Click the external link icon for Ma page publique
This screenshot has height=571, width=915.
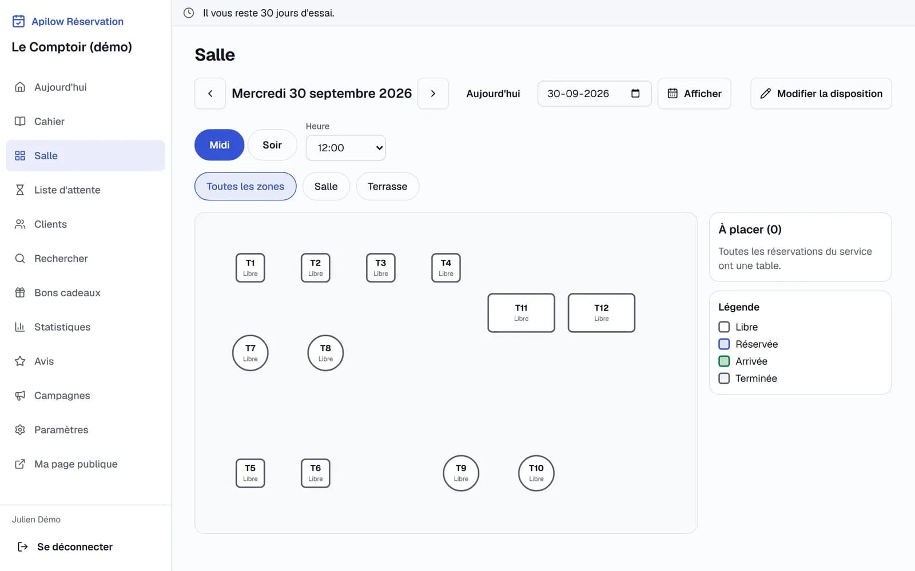20,464
